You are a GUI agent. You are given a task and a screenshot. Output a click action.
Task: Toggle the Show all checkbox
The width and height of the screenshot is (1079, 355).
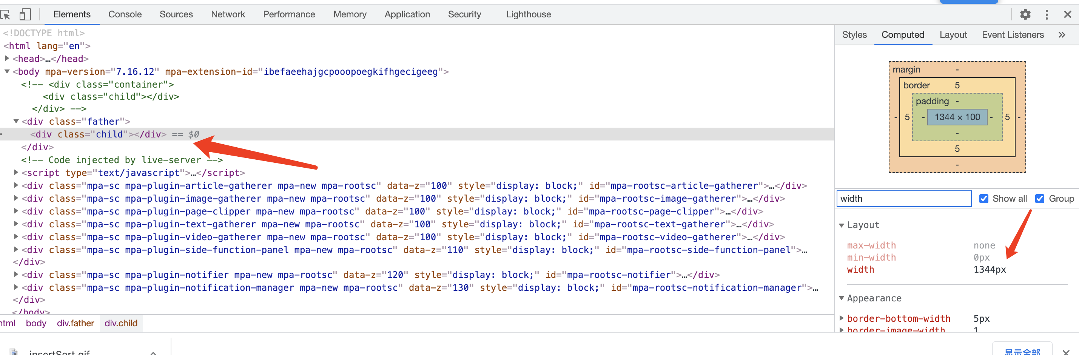tap(983, 199)
